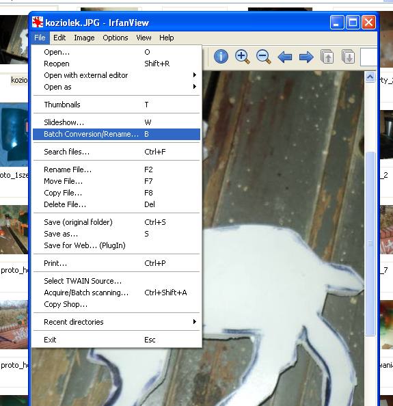Zoom in with the magnifier plus icon
Viewport: 393px width, 406px height.
[242, 57]
